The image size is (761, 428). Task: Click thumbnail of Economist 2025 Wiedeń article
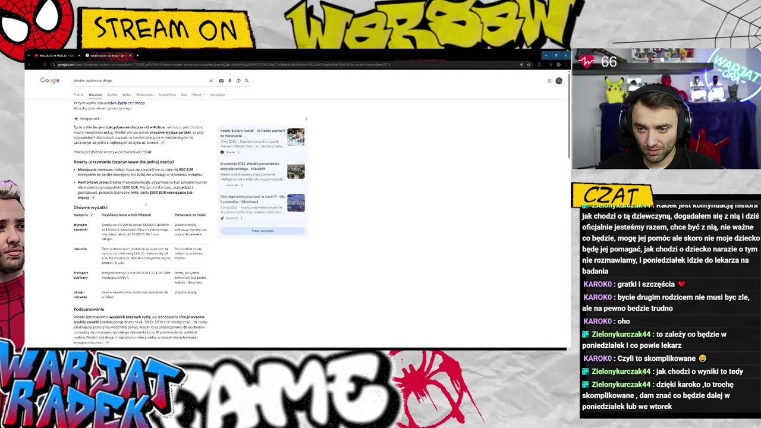(295, 170)
